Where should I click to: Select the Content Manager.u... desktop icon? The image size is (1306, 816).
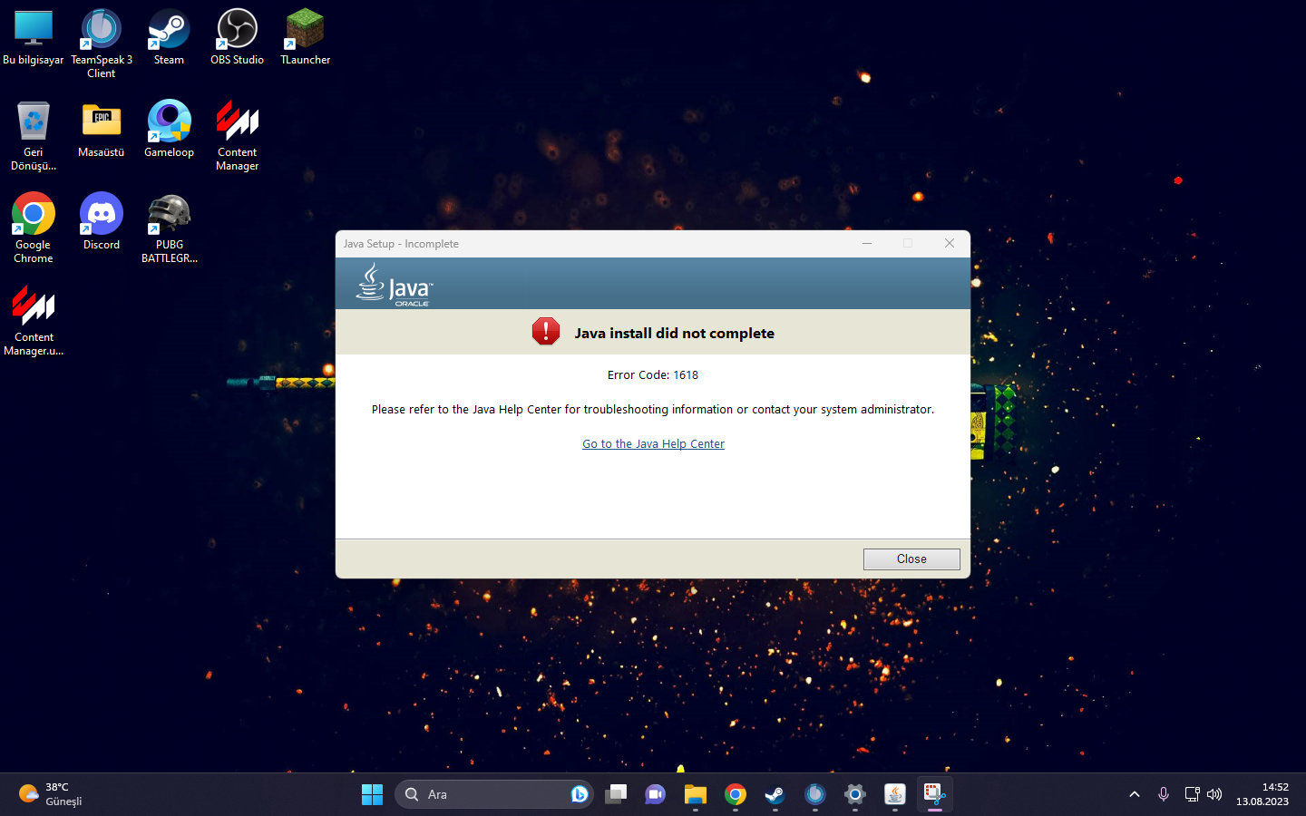click(34, 321)
